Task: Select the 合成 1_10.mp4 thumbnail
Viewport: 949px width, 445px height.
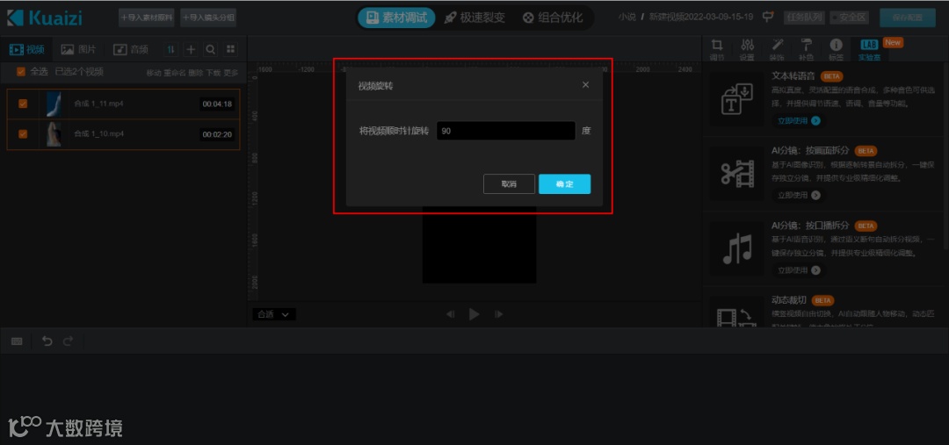Action: point(54,134)
